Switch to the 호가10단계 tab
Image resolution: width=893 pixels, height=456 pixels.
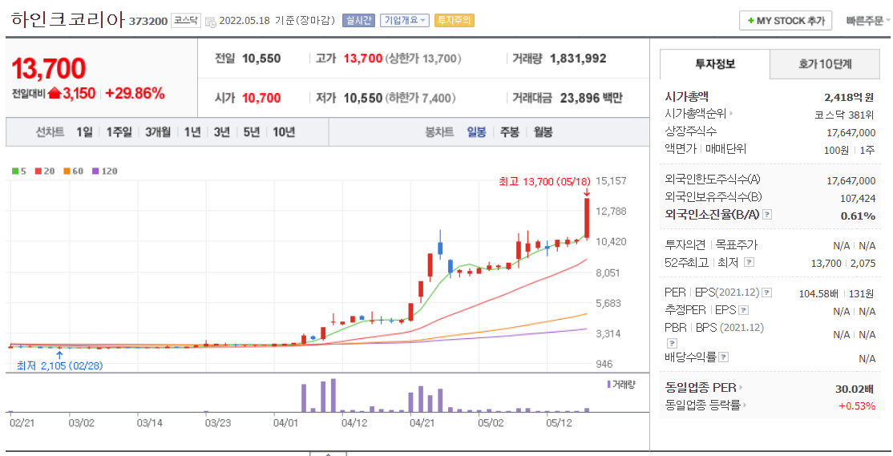[x=825, y=64]
